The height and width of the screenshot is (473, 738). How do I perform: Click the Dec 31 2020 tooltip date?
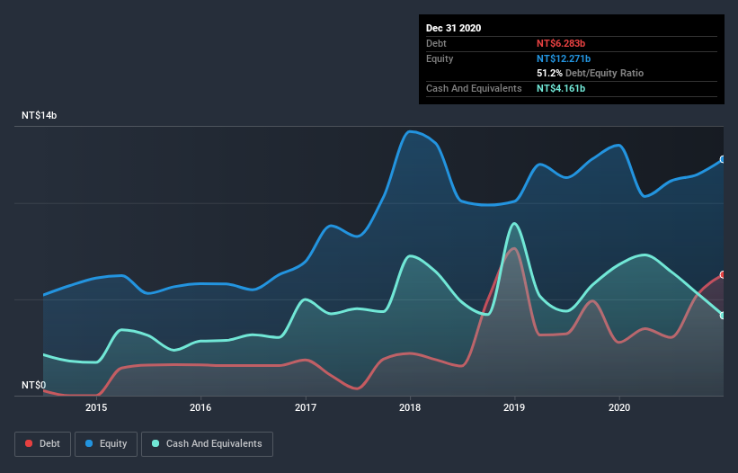tap(453, 28)
